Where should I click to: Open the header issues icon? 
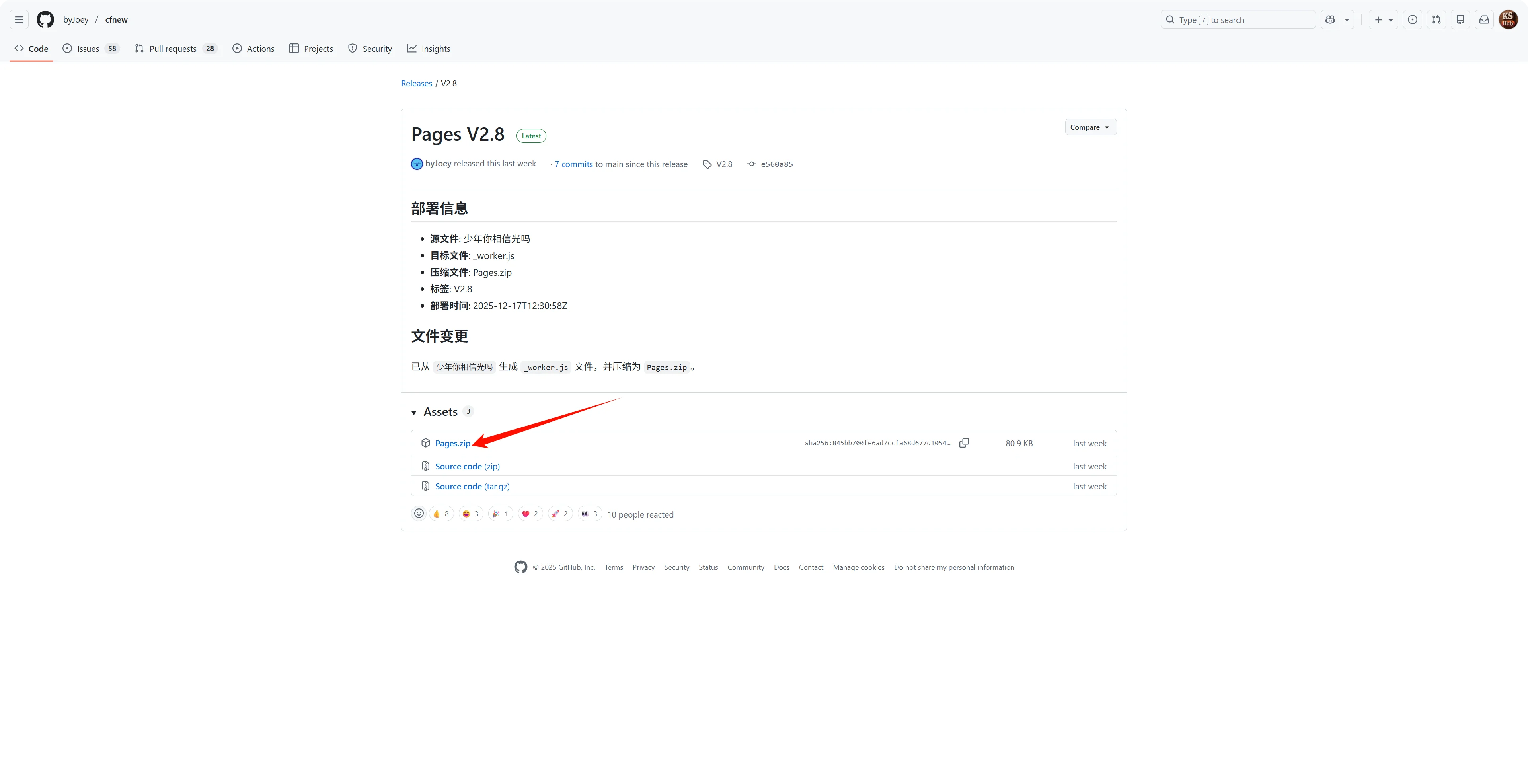coord(1413,19)
